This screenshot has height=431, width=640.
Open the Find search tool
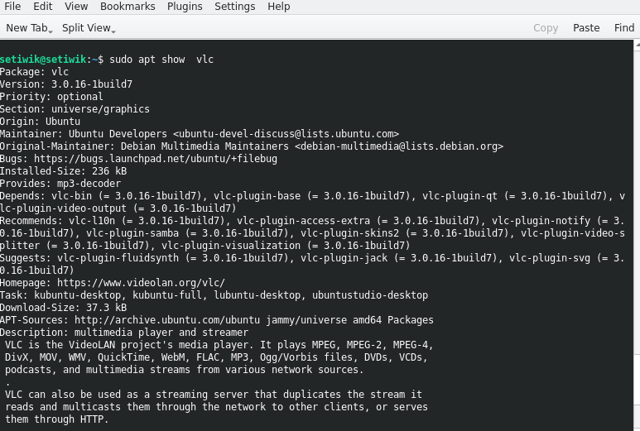pos(624,28)
